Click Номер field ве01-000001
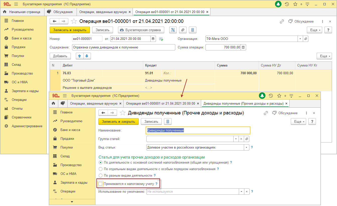Screen dimensions: 337x206 click(x=87, y=39)
